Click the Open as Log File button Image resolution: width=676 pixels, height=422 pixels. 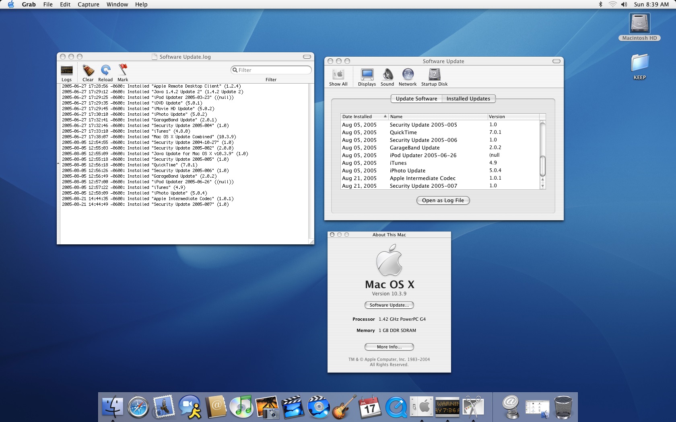443,200
